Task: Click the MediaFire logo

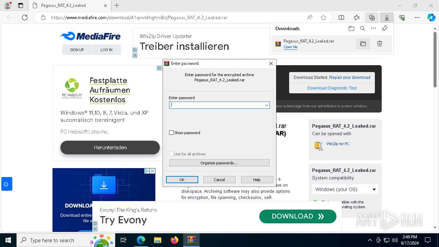Action: coord(90,36)
